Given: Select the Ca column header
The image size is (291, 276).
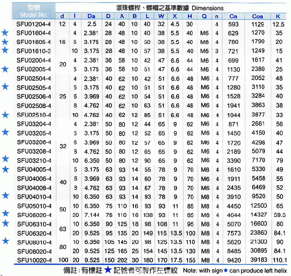Looking at the screenshot, I should tap(233, 16).
